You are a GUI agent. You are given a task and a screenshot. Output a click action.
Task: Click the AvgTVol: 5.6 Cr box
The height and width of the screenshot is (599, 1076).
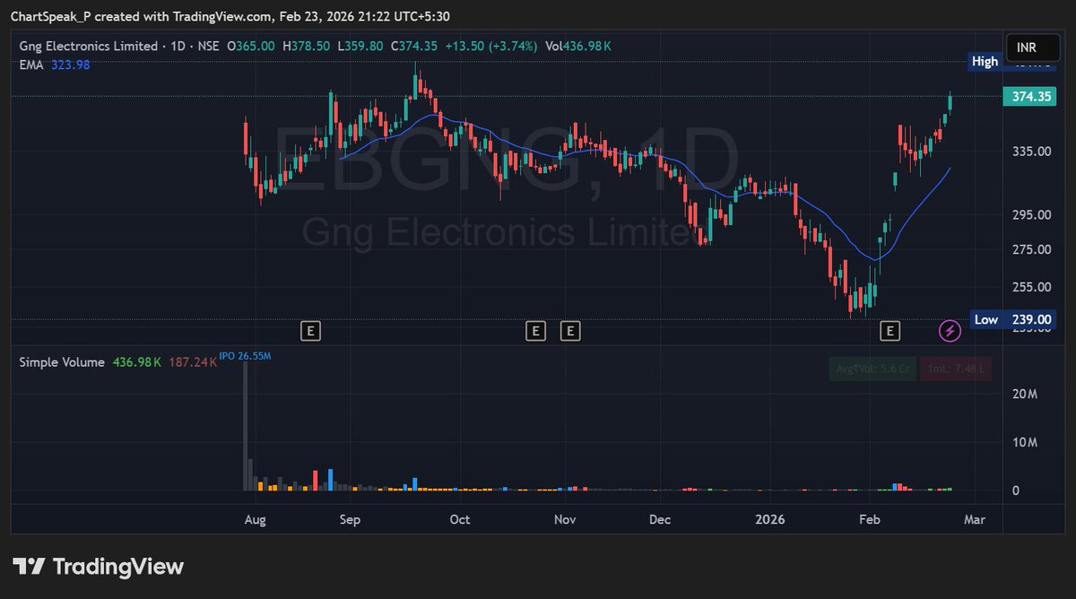coord(872,369)
